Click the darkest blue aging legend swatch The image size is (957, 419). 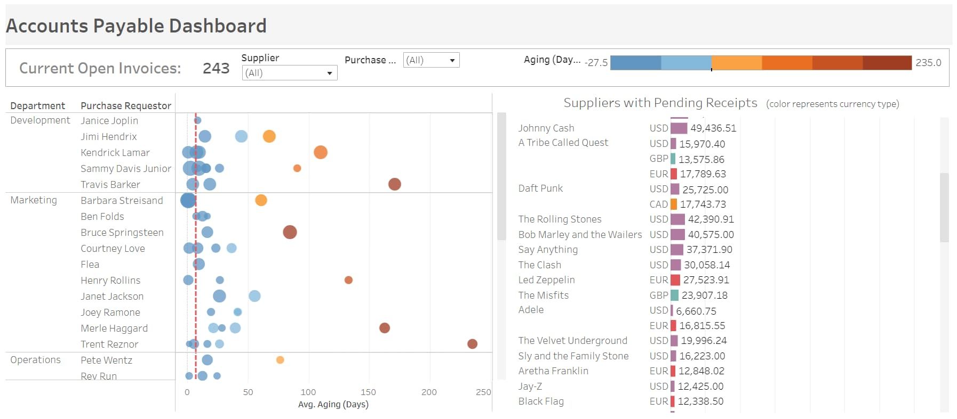click(635, 63)
